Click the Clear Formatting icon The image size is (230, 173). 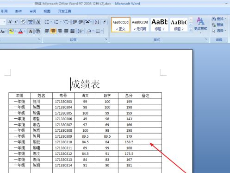pyautogui.click(x=23, y=22)
